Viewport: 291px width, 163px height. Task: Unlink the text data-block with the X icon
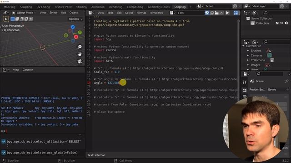(221, 13)
